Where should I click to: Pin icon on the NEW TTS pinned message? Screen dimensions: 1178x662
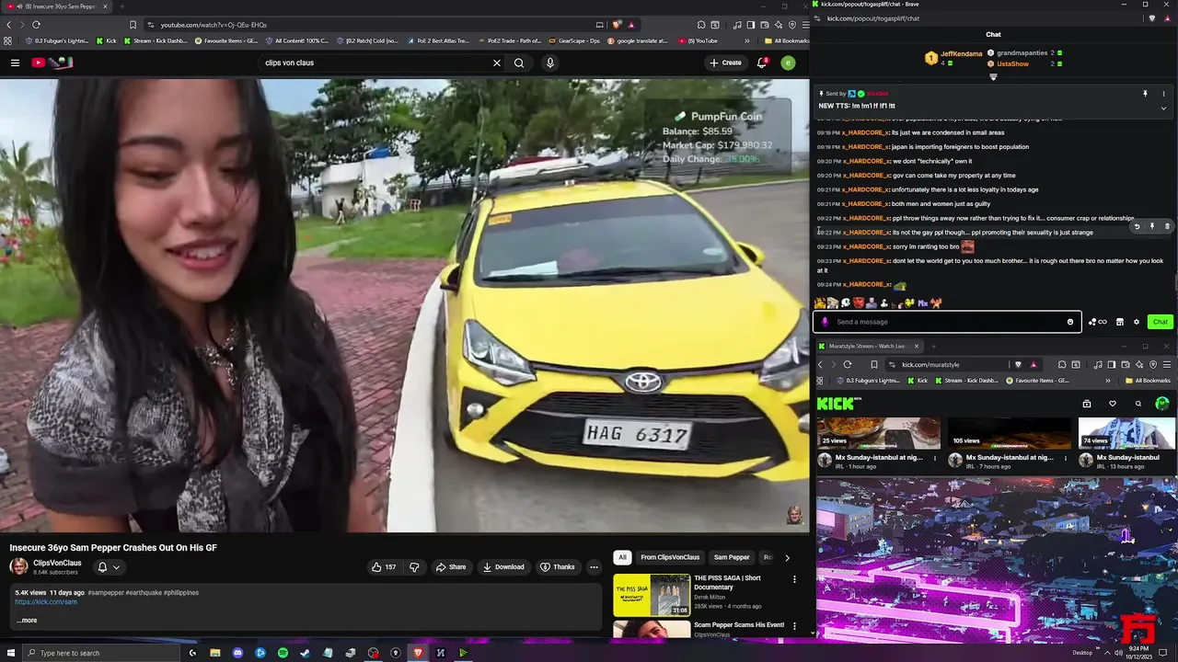(x=1145, y=94)
